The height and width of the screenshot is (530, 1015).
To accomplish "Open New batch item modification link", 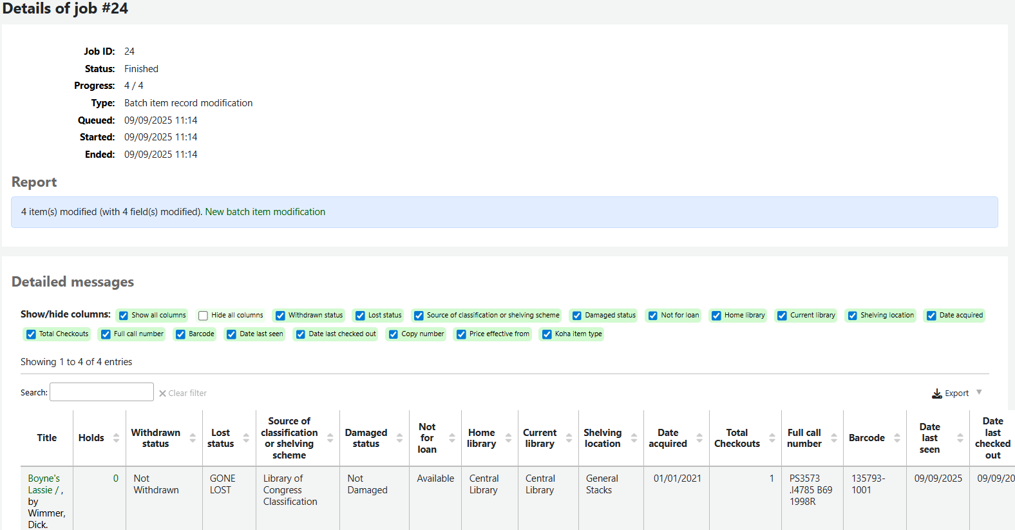I will click(x=265, y=212).
